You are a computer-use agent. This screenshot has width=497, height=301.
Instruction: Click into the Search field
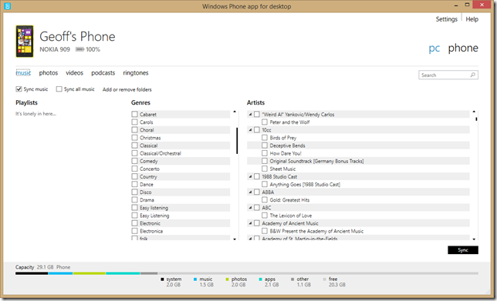pos(448,75)
